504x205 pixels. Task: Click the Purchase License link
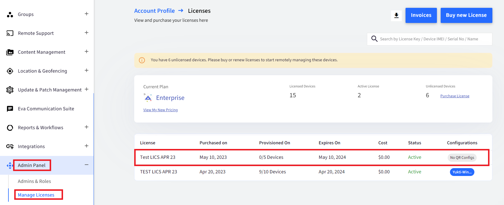455,96
